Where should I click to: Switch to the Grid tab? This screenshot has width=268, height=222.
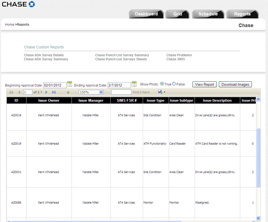(x=177, y=14)
